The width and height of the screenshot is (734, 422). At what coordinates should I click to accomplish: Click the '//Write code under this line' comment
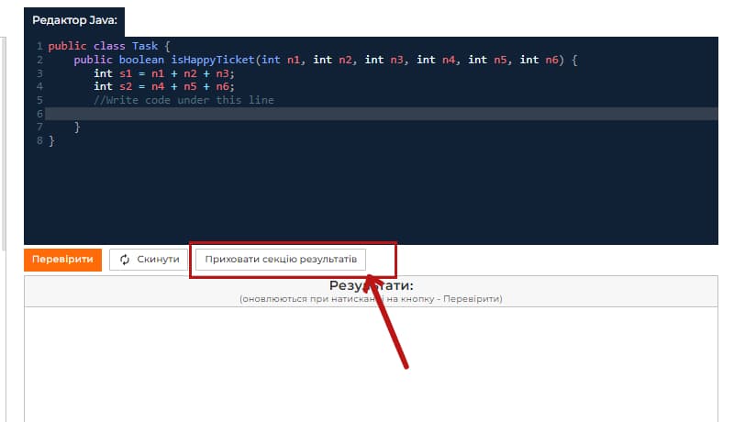click(183, 100)
